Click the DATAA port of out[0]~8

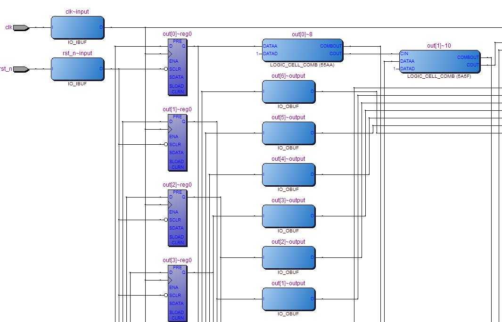(270, 46)
